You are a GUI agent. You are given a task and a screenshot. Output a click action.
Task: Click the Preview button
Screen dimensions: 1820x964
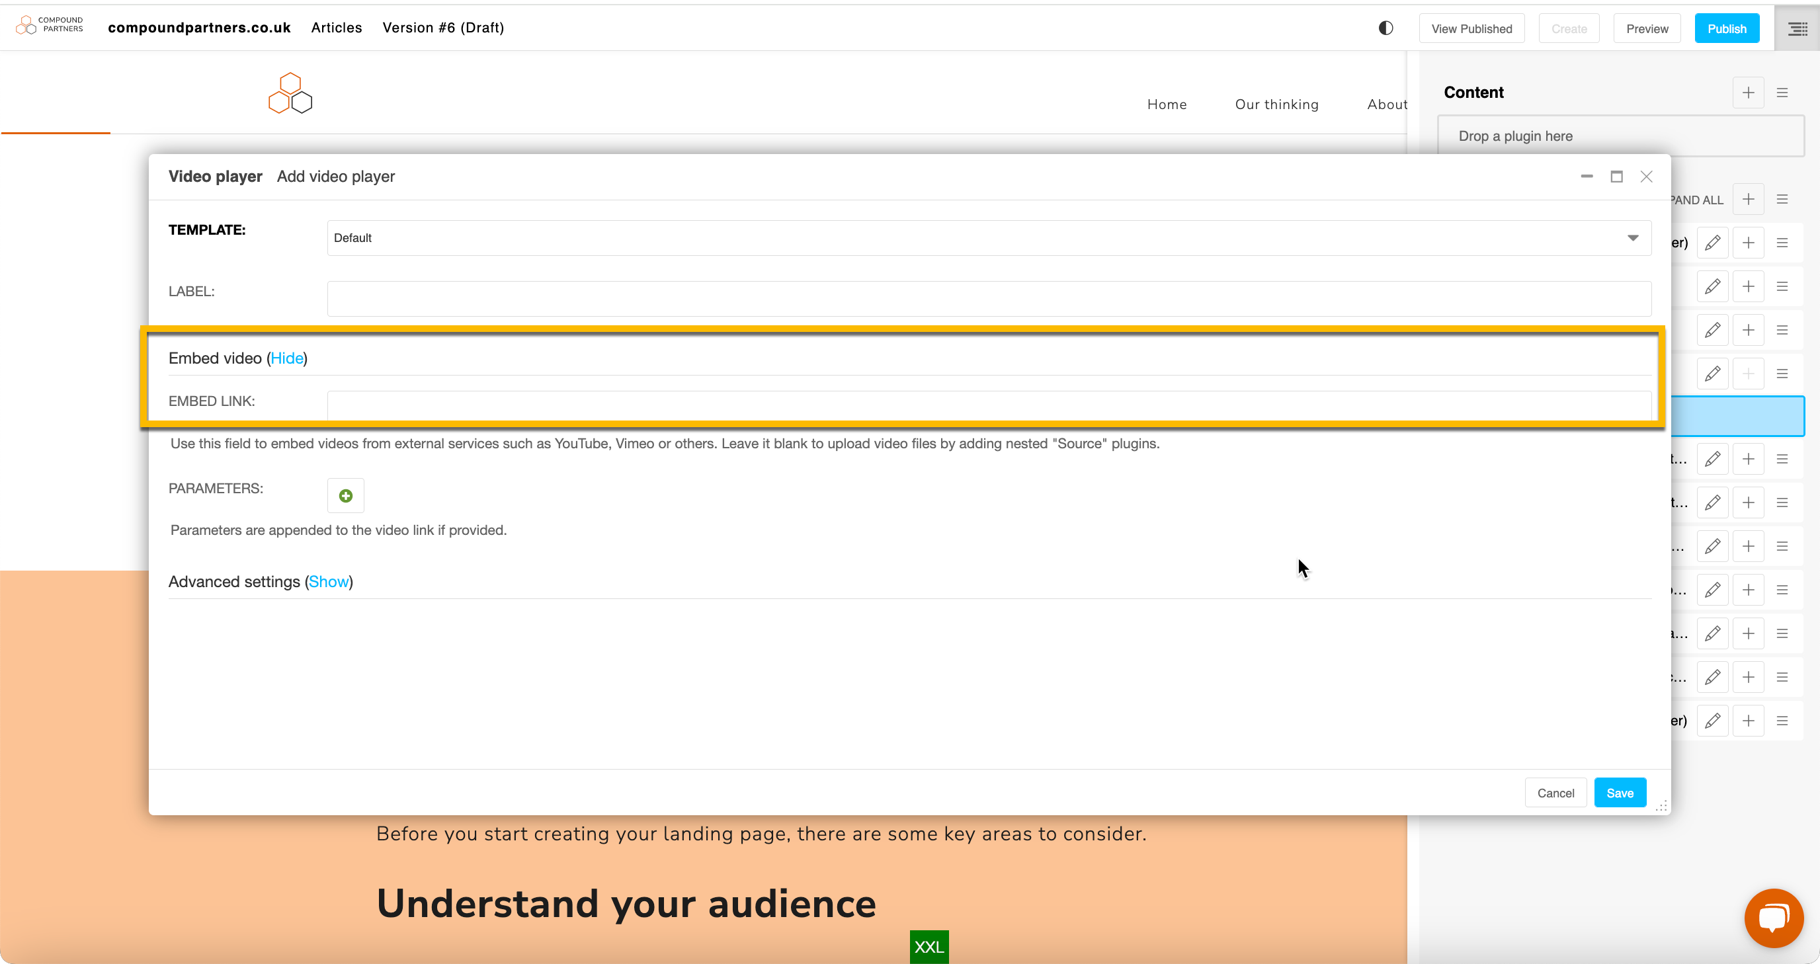[x=1647, y=28]
